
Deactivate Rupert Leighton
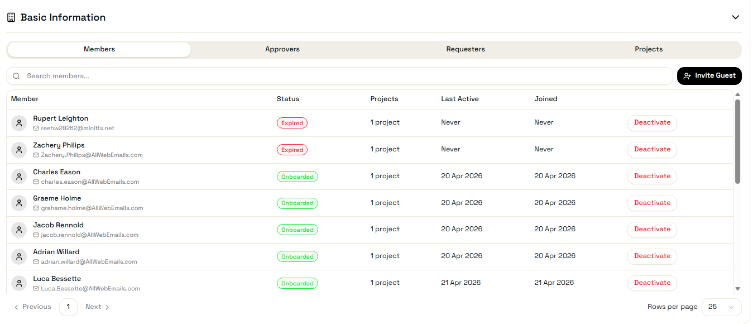point(652,123)
